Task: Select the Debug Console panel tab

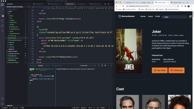Action: (57, 66)
